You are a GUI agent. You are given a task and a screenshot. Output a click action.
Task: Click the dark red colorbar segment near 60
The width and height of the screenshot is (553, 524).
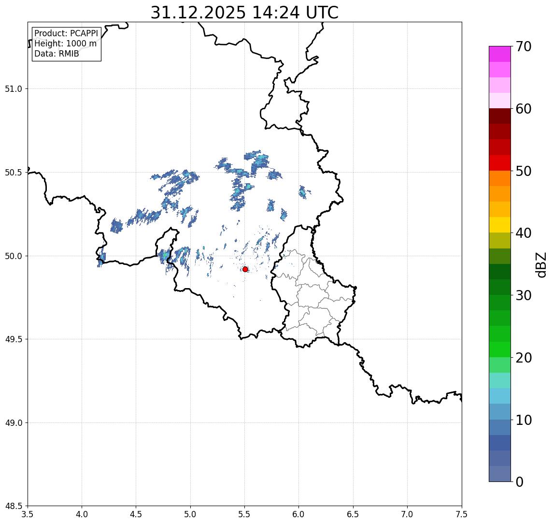click(x=500, y=116)
